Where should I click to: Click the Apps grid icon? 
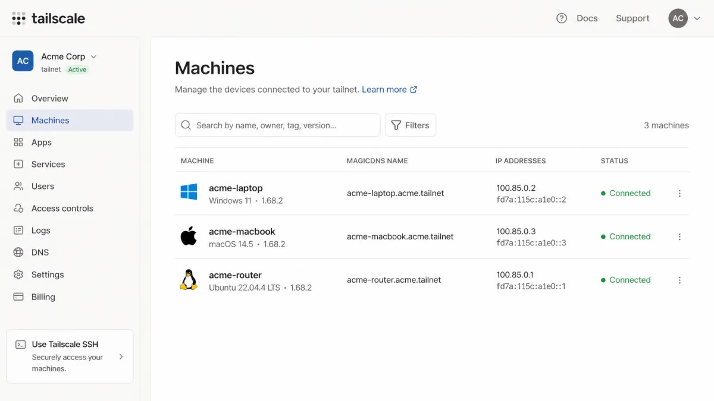(18, 142)
